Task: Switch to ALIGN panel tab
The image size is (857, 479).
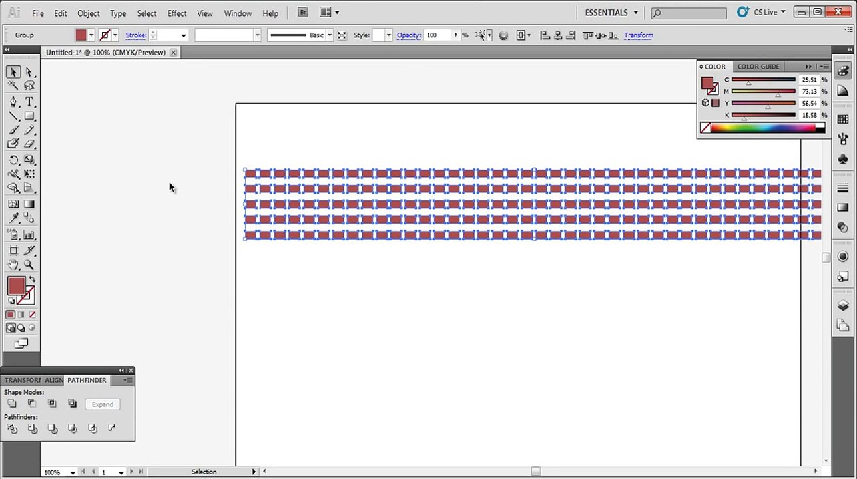Action: point(54,380)
